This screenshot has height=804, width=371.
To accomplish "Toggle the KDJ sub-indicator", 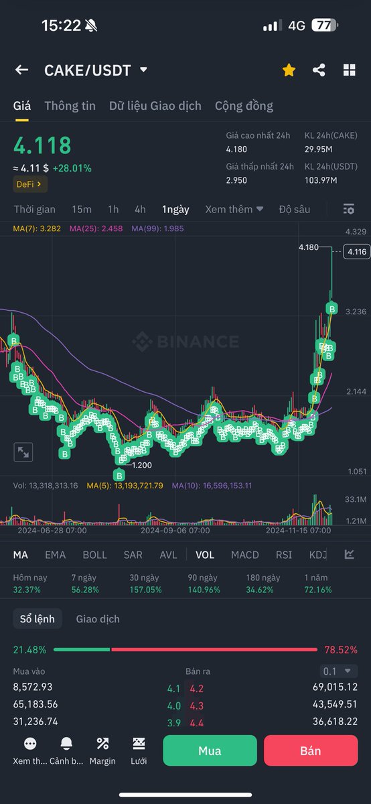I will tap(318, 555).
